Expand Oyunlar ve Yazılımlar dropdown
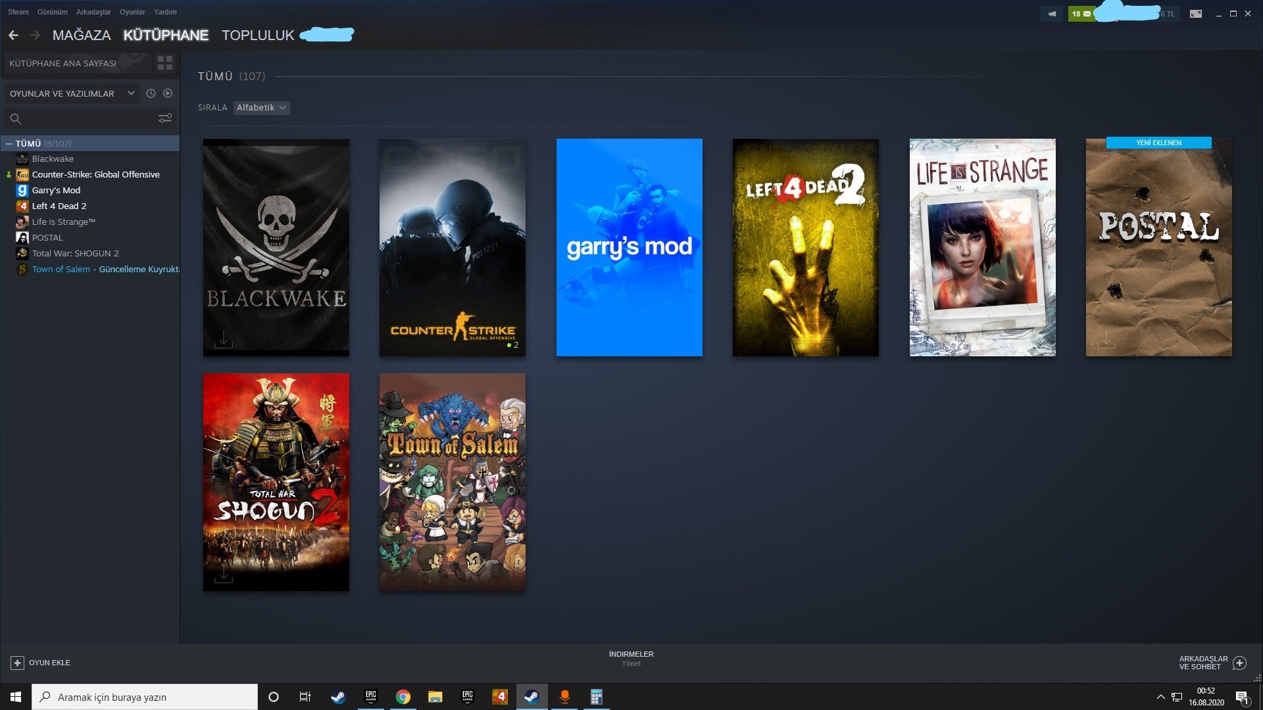This screenshot has width=1263, height=710. click(x=72, y=93)
